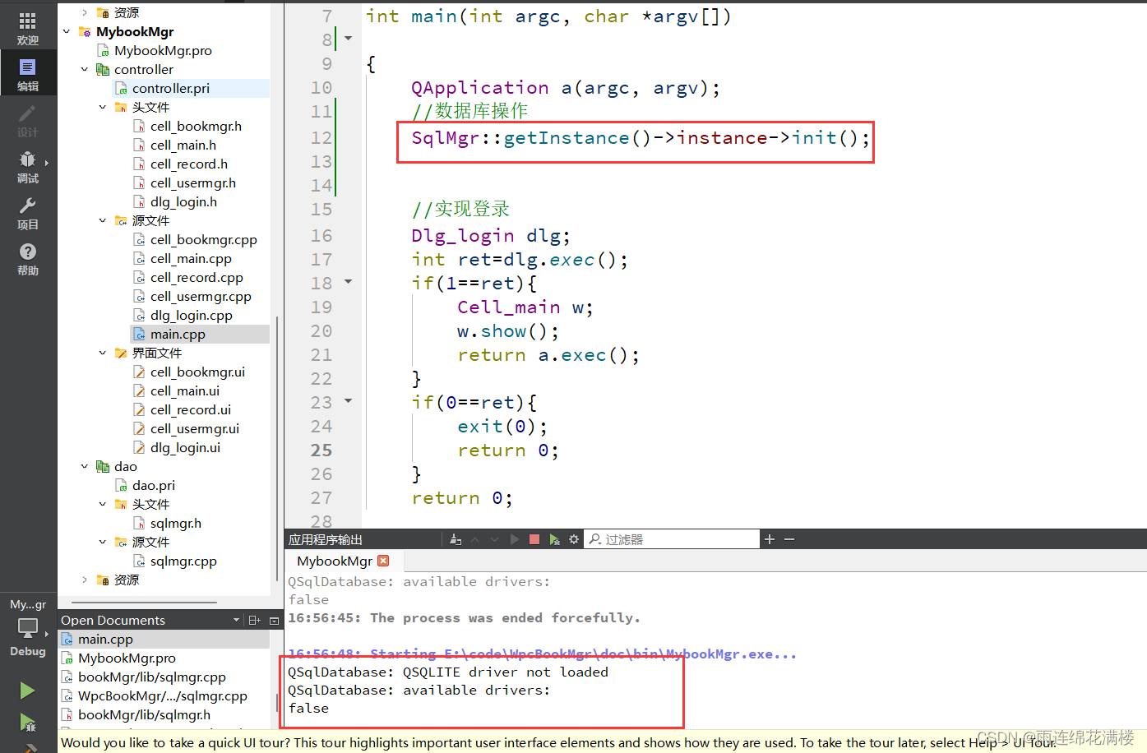1147x753 pixels.
Task: Start debugging with the play-bug button
Action: 28,723
